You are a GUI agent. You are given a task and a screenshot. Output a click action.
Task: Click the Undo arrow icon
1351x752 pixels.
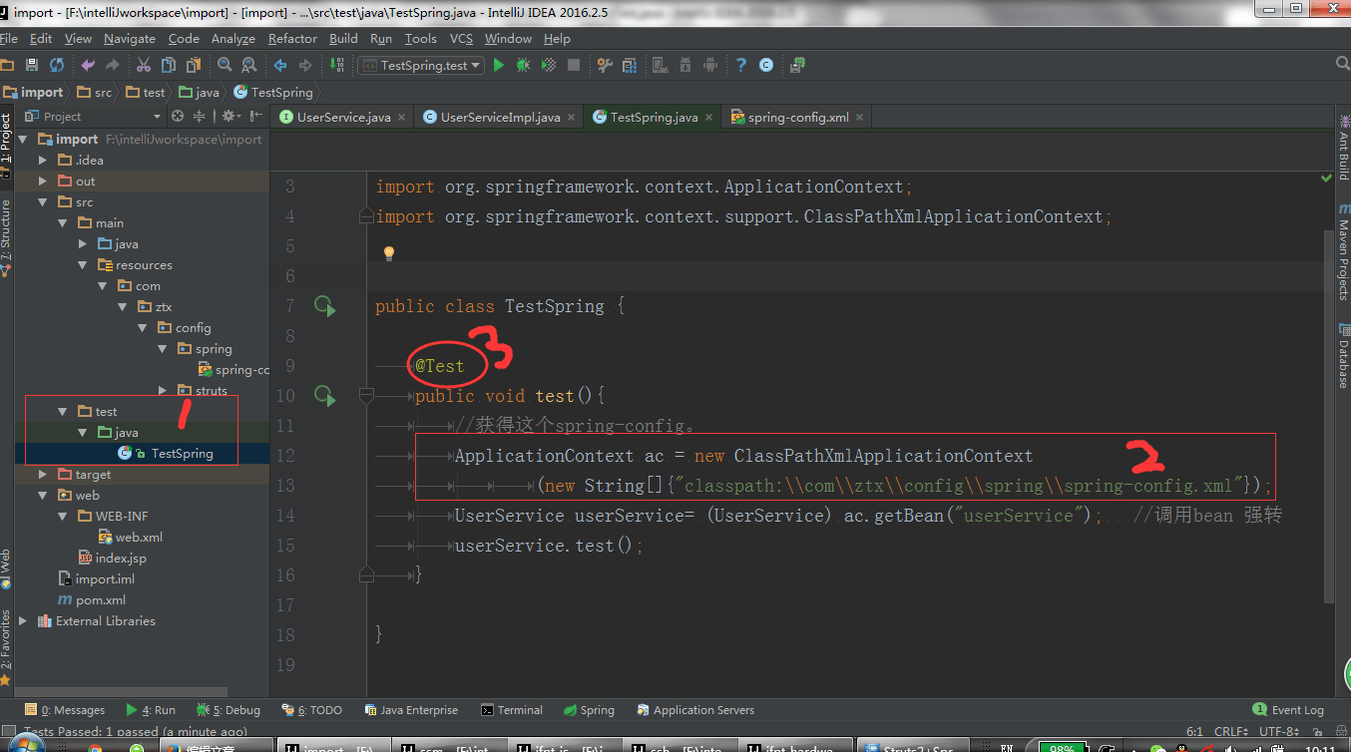point(88,65)
